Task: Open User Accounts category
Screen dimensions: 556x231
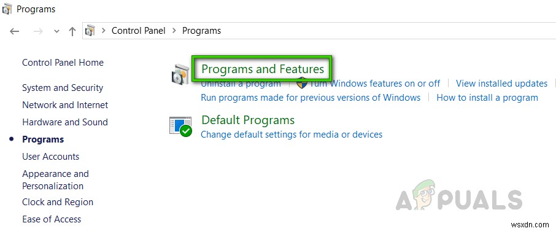Action: tap(51, 157)
